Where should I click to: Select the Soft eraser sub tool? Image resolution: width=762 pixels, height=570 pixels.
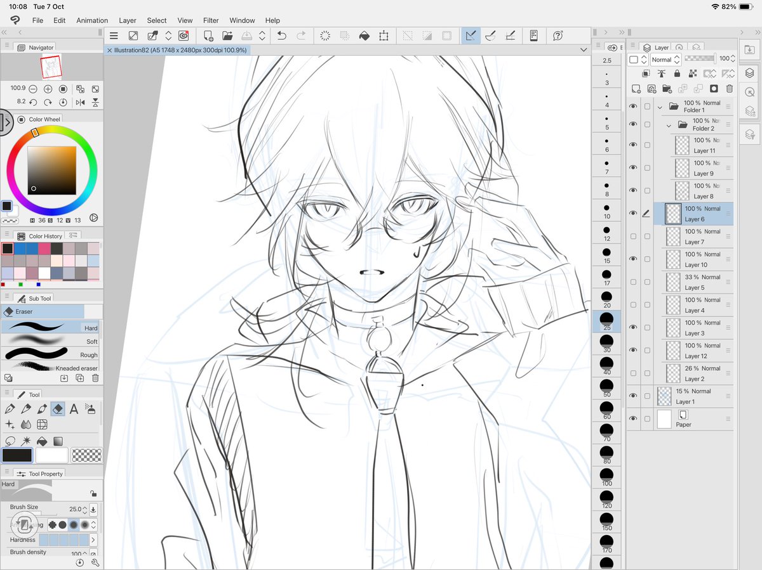point(51,341)
